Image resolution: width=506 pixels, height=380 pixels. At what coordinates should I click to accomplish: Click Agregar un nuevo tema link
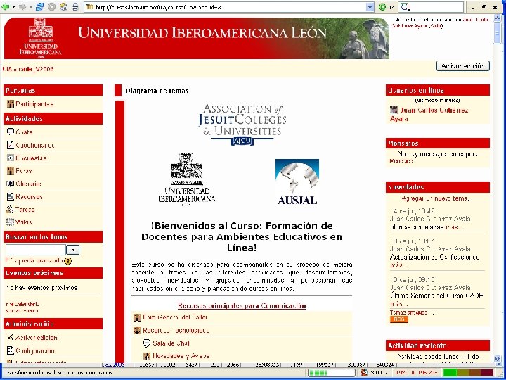coord(437,198)
